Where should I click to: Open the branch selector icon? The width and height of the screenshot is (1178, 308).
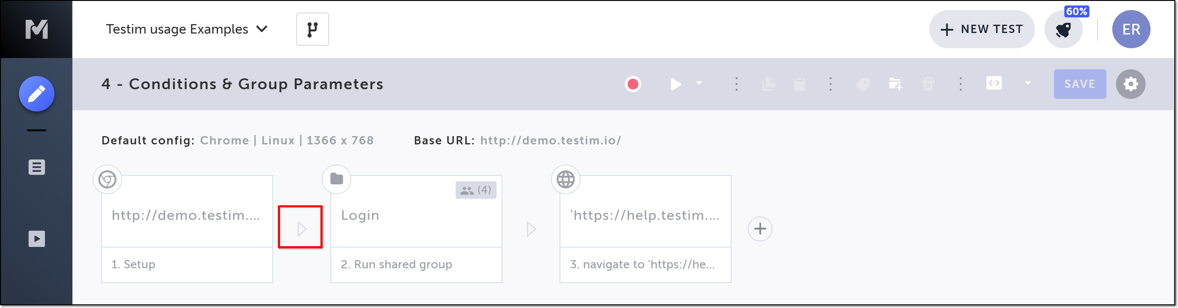click(x=312, y=29)
